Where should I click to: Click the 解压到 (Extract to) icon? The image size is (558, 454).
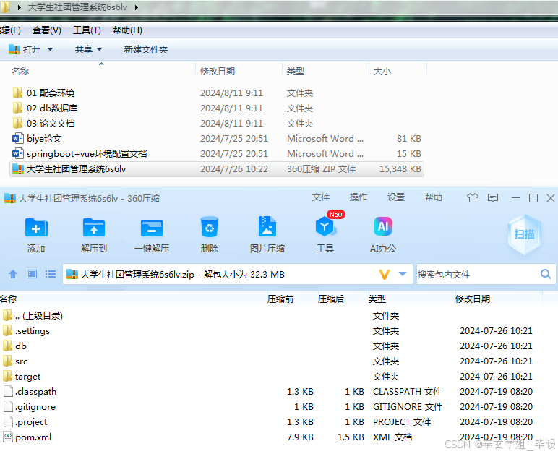[93, 228]
